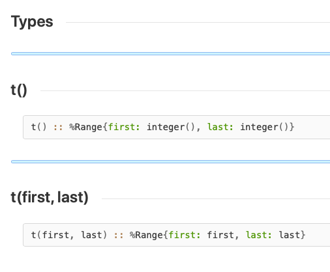
Task: Click the :: operator in second code block
Action: (x=119, y=236)
